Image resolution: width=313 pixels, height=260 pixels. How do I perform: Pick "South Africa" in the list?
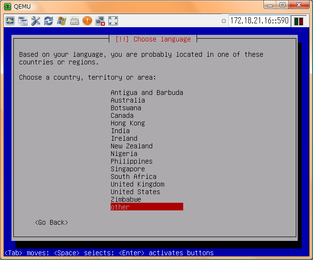(147, 177)
